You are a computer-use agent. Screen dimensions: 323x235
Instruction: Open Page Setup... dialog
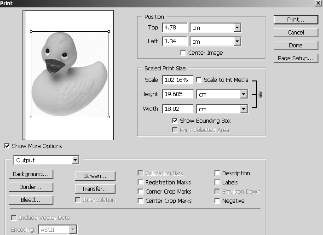(x=296, y=58)
